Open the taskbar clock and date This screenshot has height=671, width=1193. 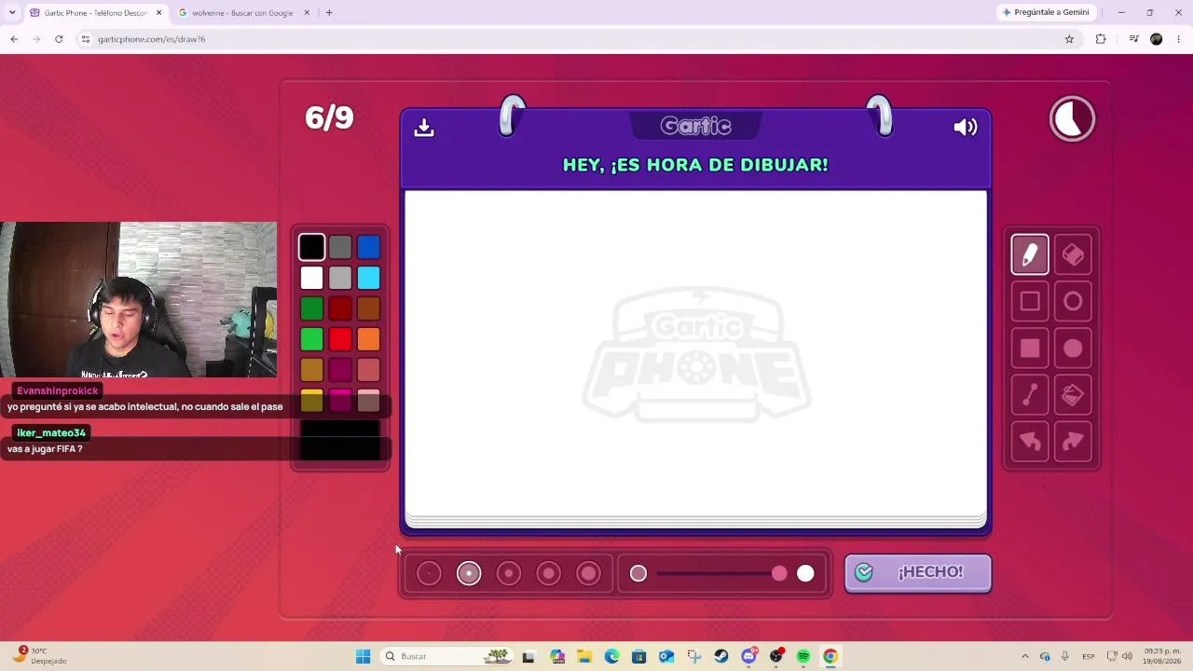pos(1162,656)
